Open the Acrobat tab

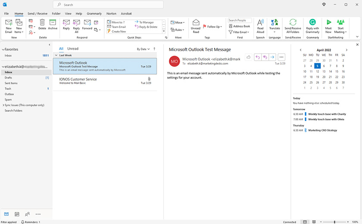126,14
